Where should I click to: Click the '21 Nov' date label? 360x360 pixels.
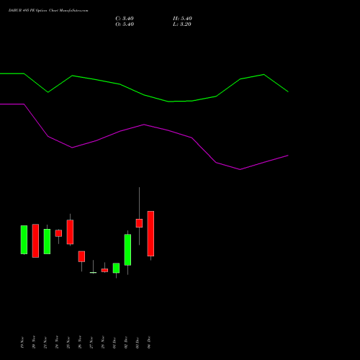point(45,343)
